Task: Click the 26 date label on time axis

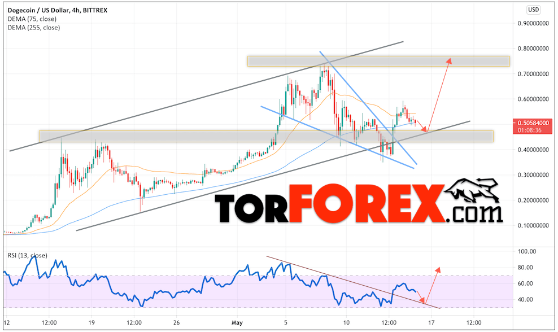Action: (176, 323)
